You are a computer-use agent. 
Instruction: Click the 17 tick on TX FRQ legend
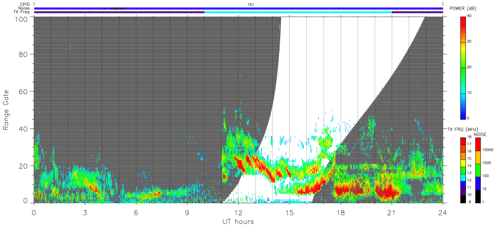click(469, 144)
